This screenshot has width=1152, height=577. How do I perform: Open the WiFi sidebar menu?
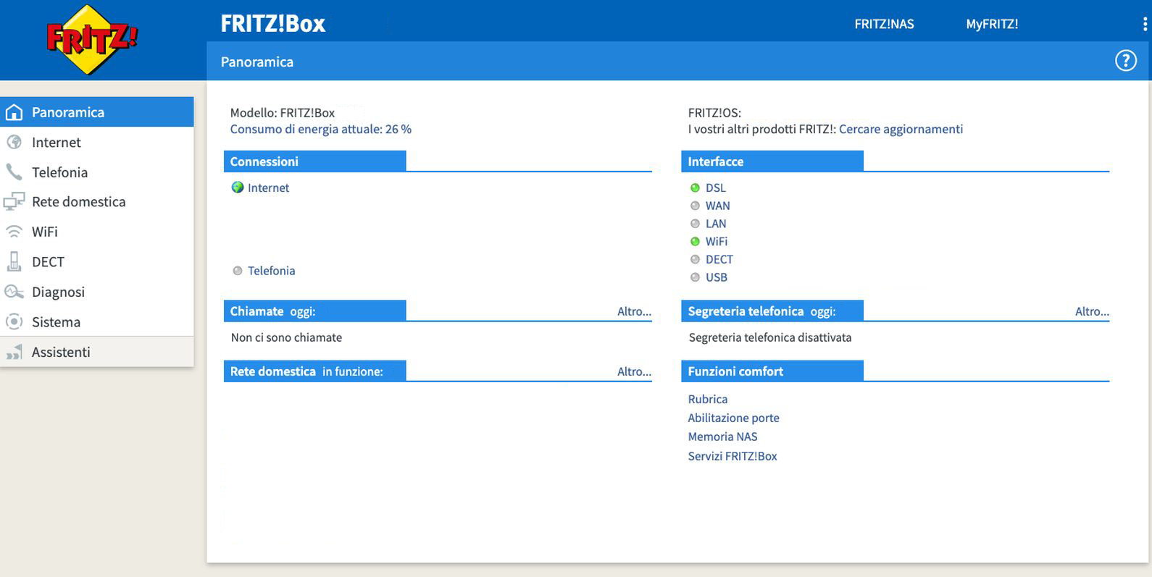point(97,232)
